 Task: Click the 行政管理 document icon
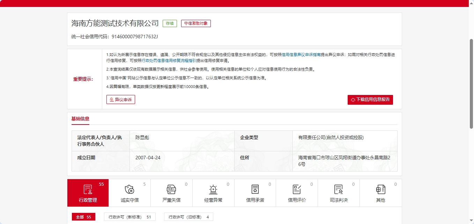88,189
